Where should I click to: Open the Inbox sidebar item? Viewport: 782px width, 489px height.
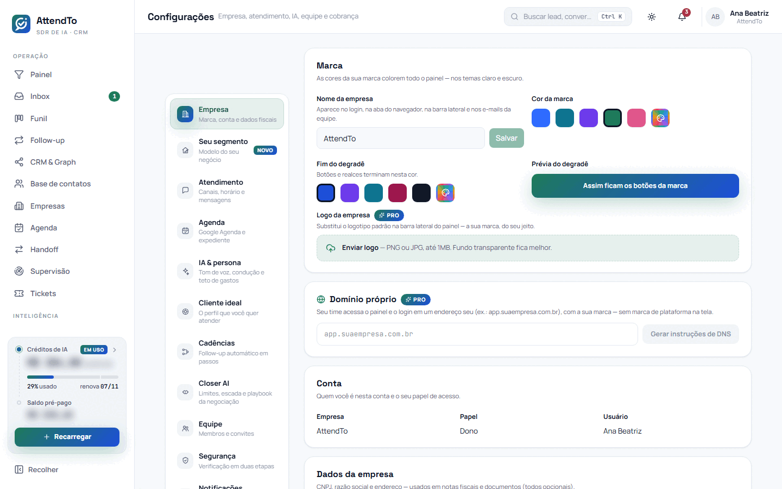pyautogui.click(x=67, y=96)
